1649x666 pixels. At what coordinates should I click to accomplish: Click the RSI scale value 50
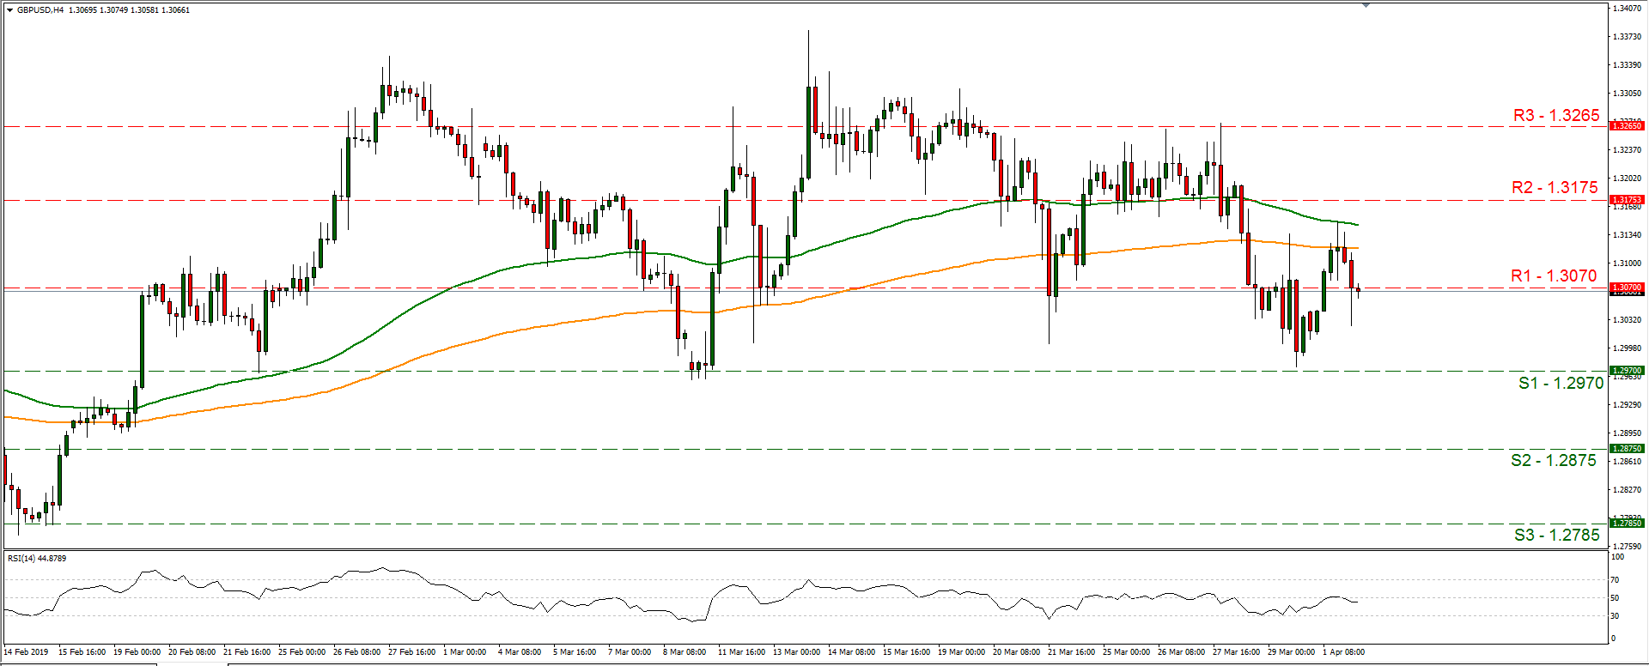[x=1616, y=598]
